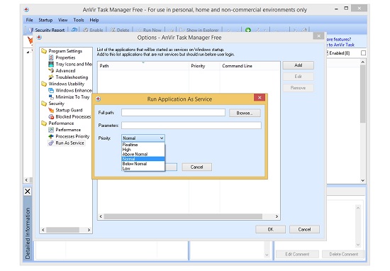Open the Help menu

(94, 20)
